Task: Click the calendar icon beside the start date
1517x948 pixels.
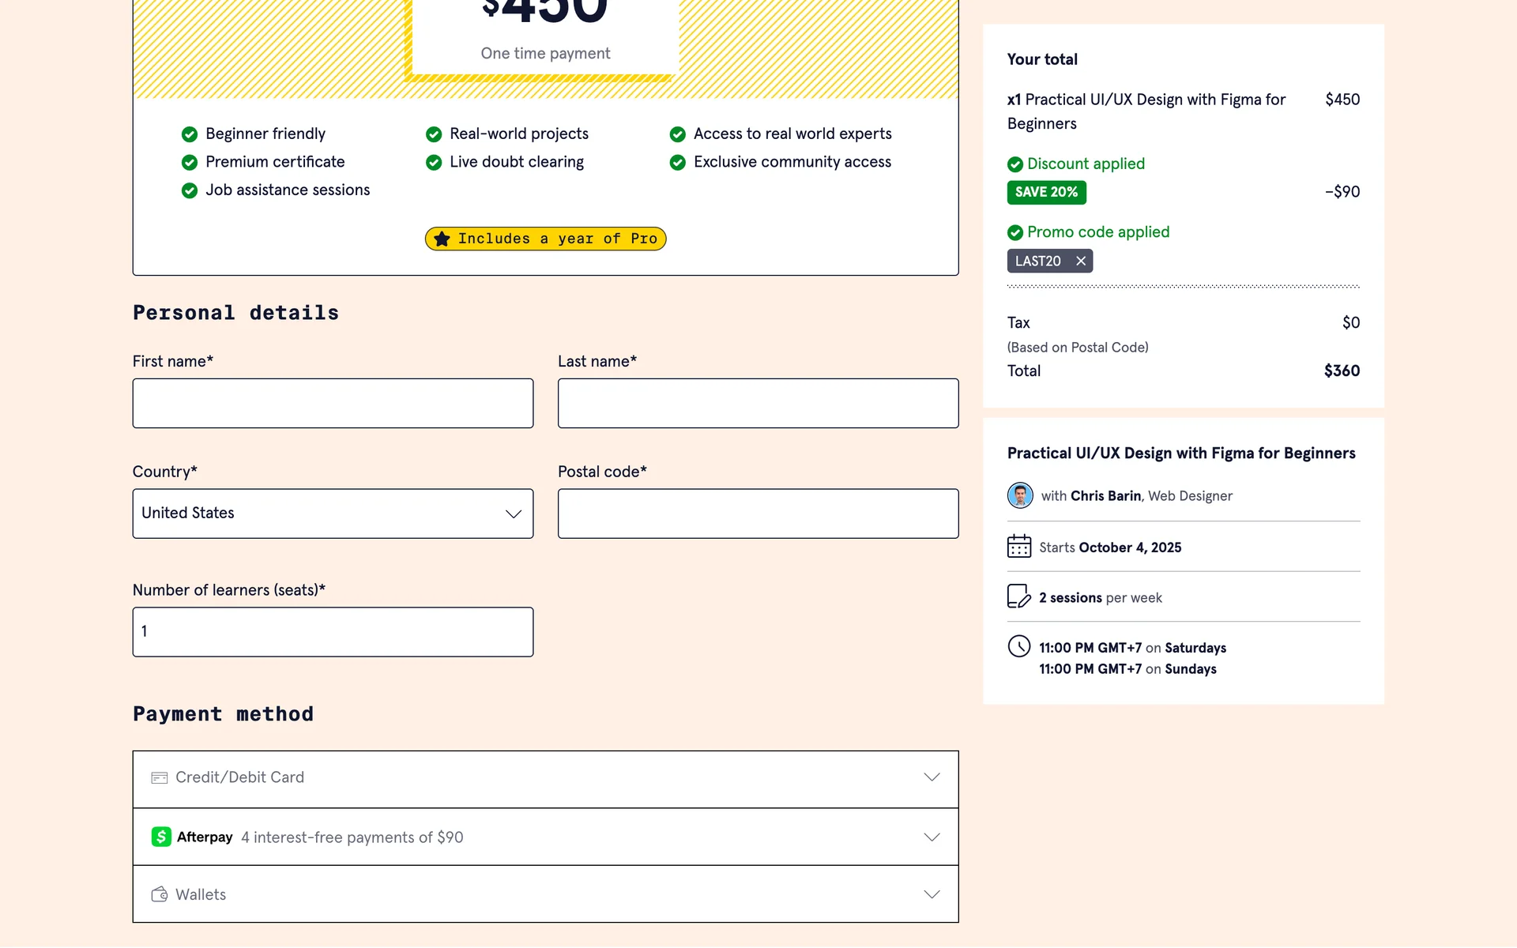Action: 1018,547
